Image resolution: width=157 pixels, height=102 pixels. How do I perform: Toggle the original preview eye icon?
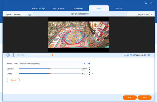tap(30, 15)
